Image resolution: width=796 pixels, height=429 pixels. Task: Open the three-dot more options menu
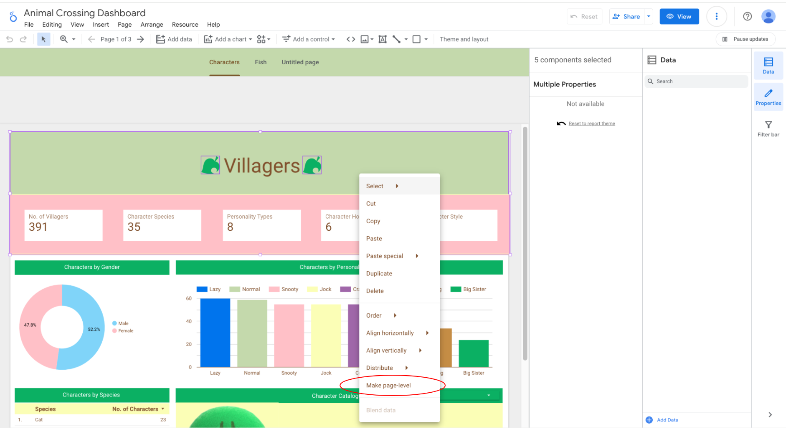716,16
